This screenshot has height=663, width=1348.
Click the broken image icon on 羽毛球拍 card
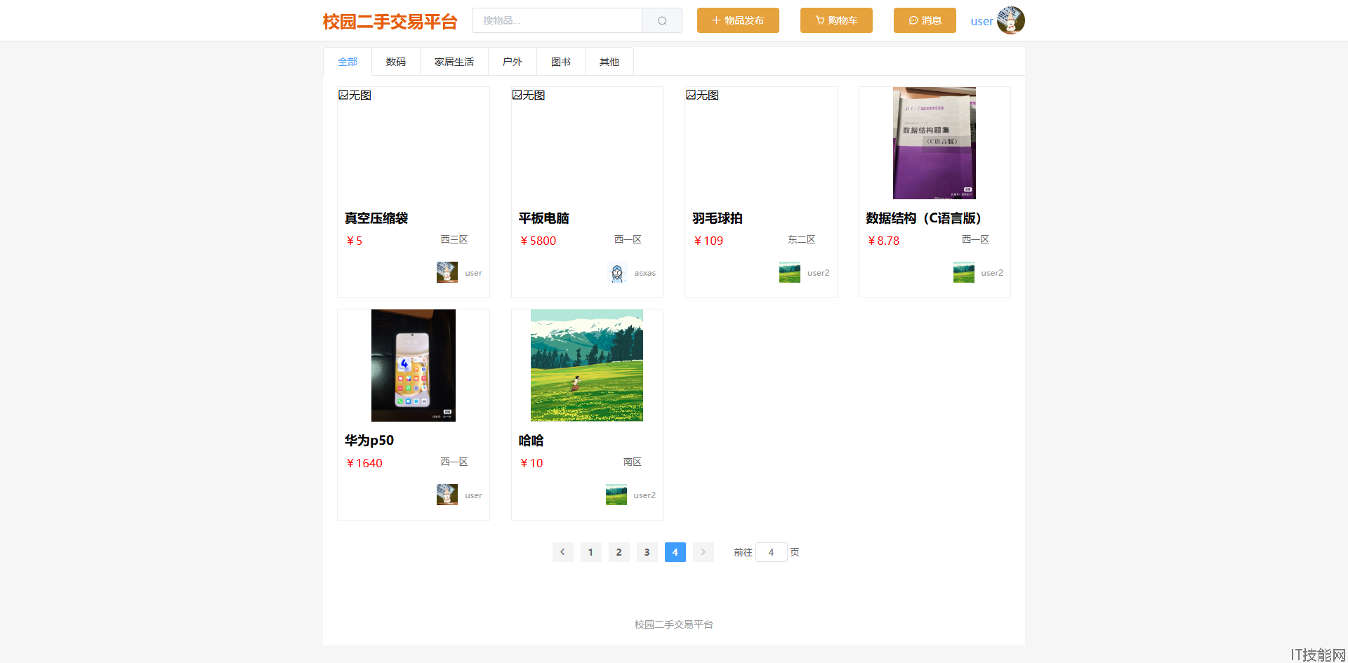(691, 95)
